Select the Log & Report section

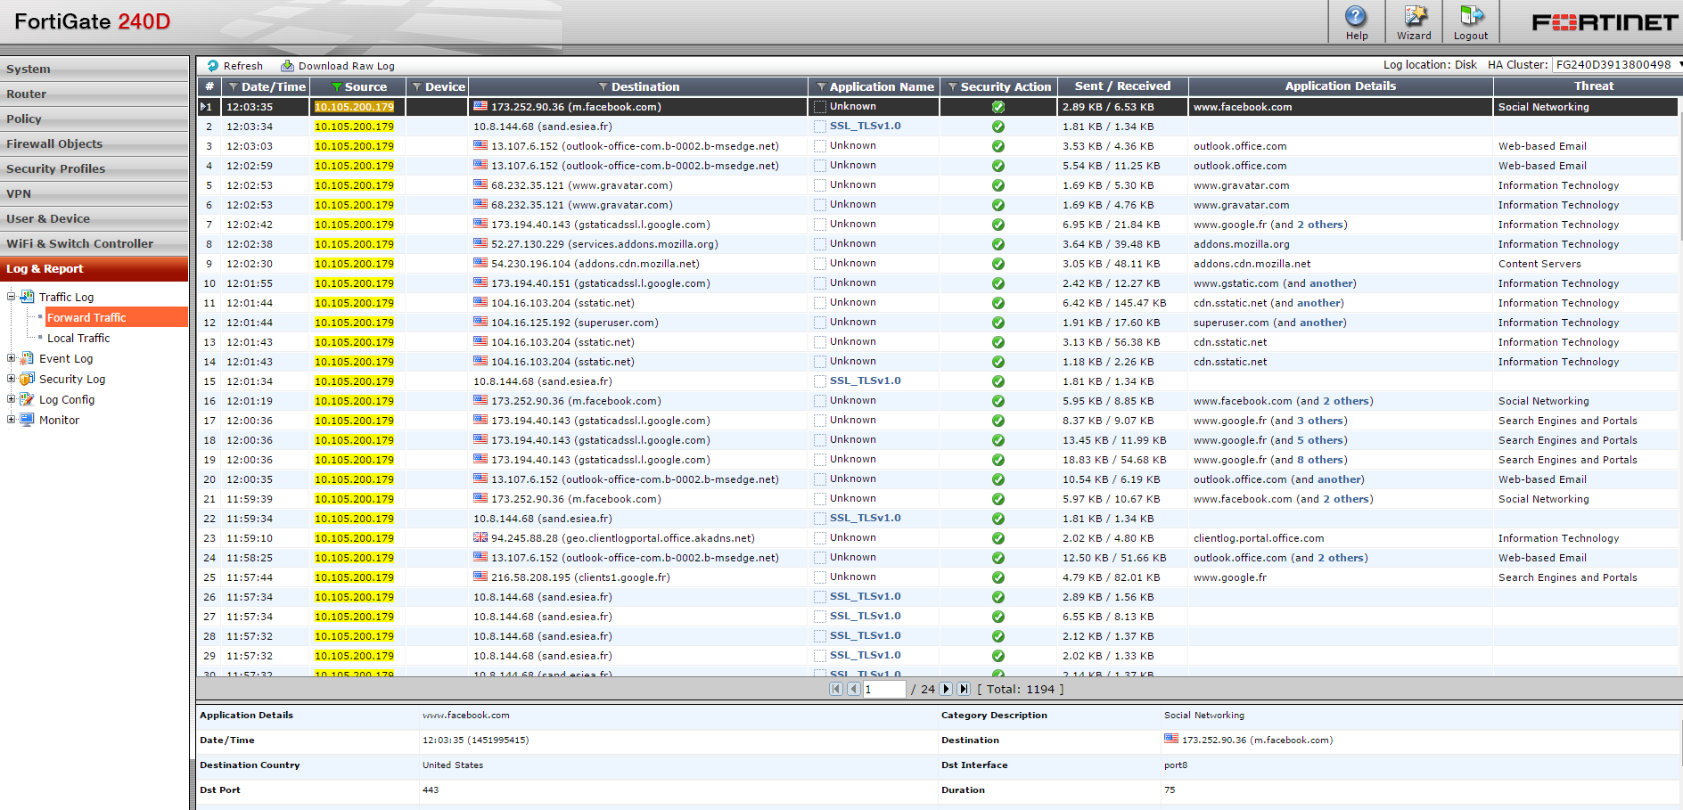[94, 268]
